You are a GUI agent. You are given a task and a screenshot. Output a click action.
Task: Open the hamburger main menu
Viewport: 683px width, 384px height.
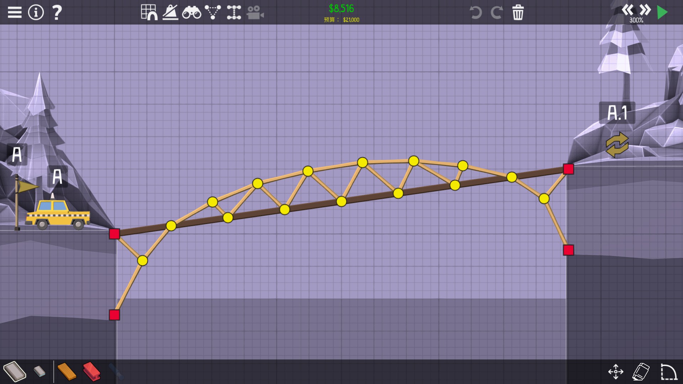[x=15, y=12]
